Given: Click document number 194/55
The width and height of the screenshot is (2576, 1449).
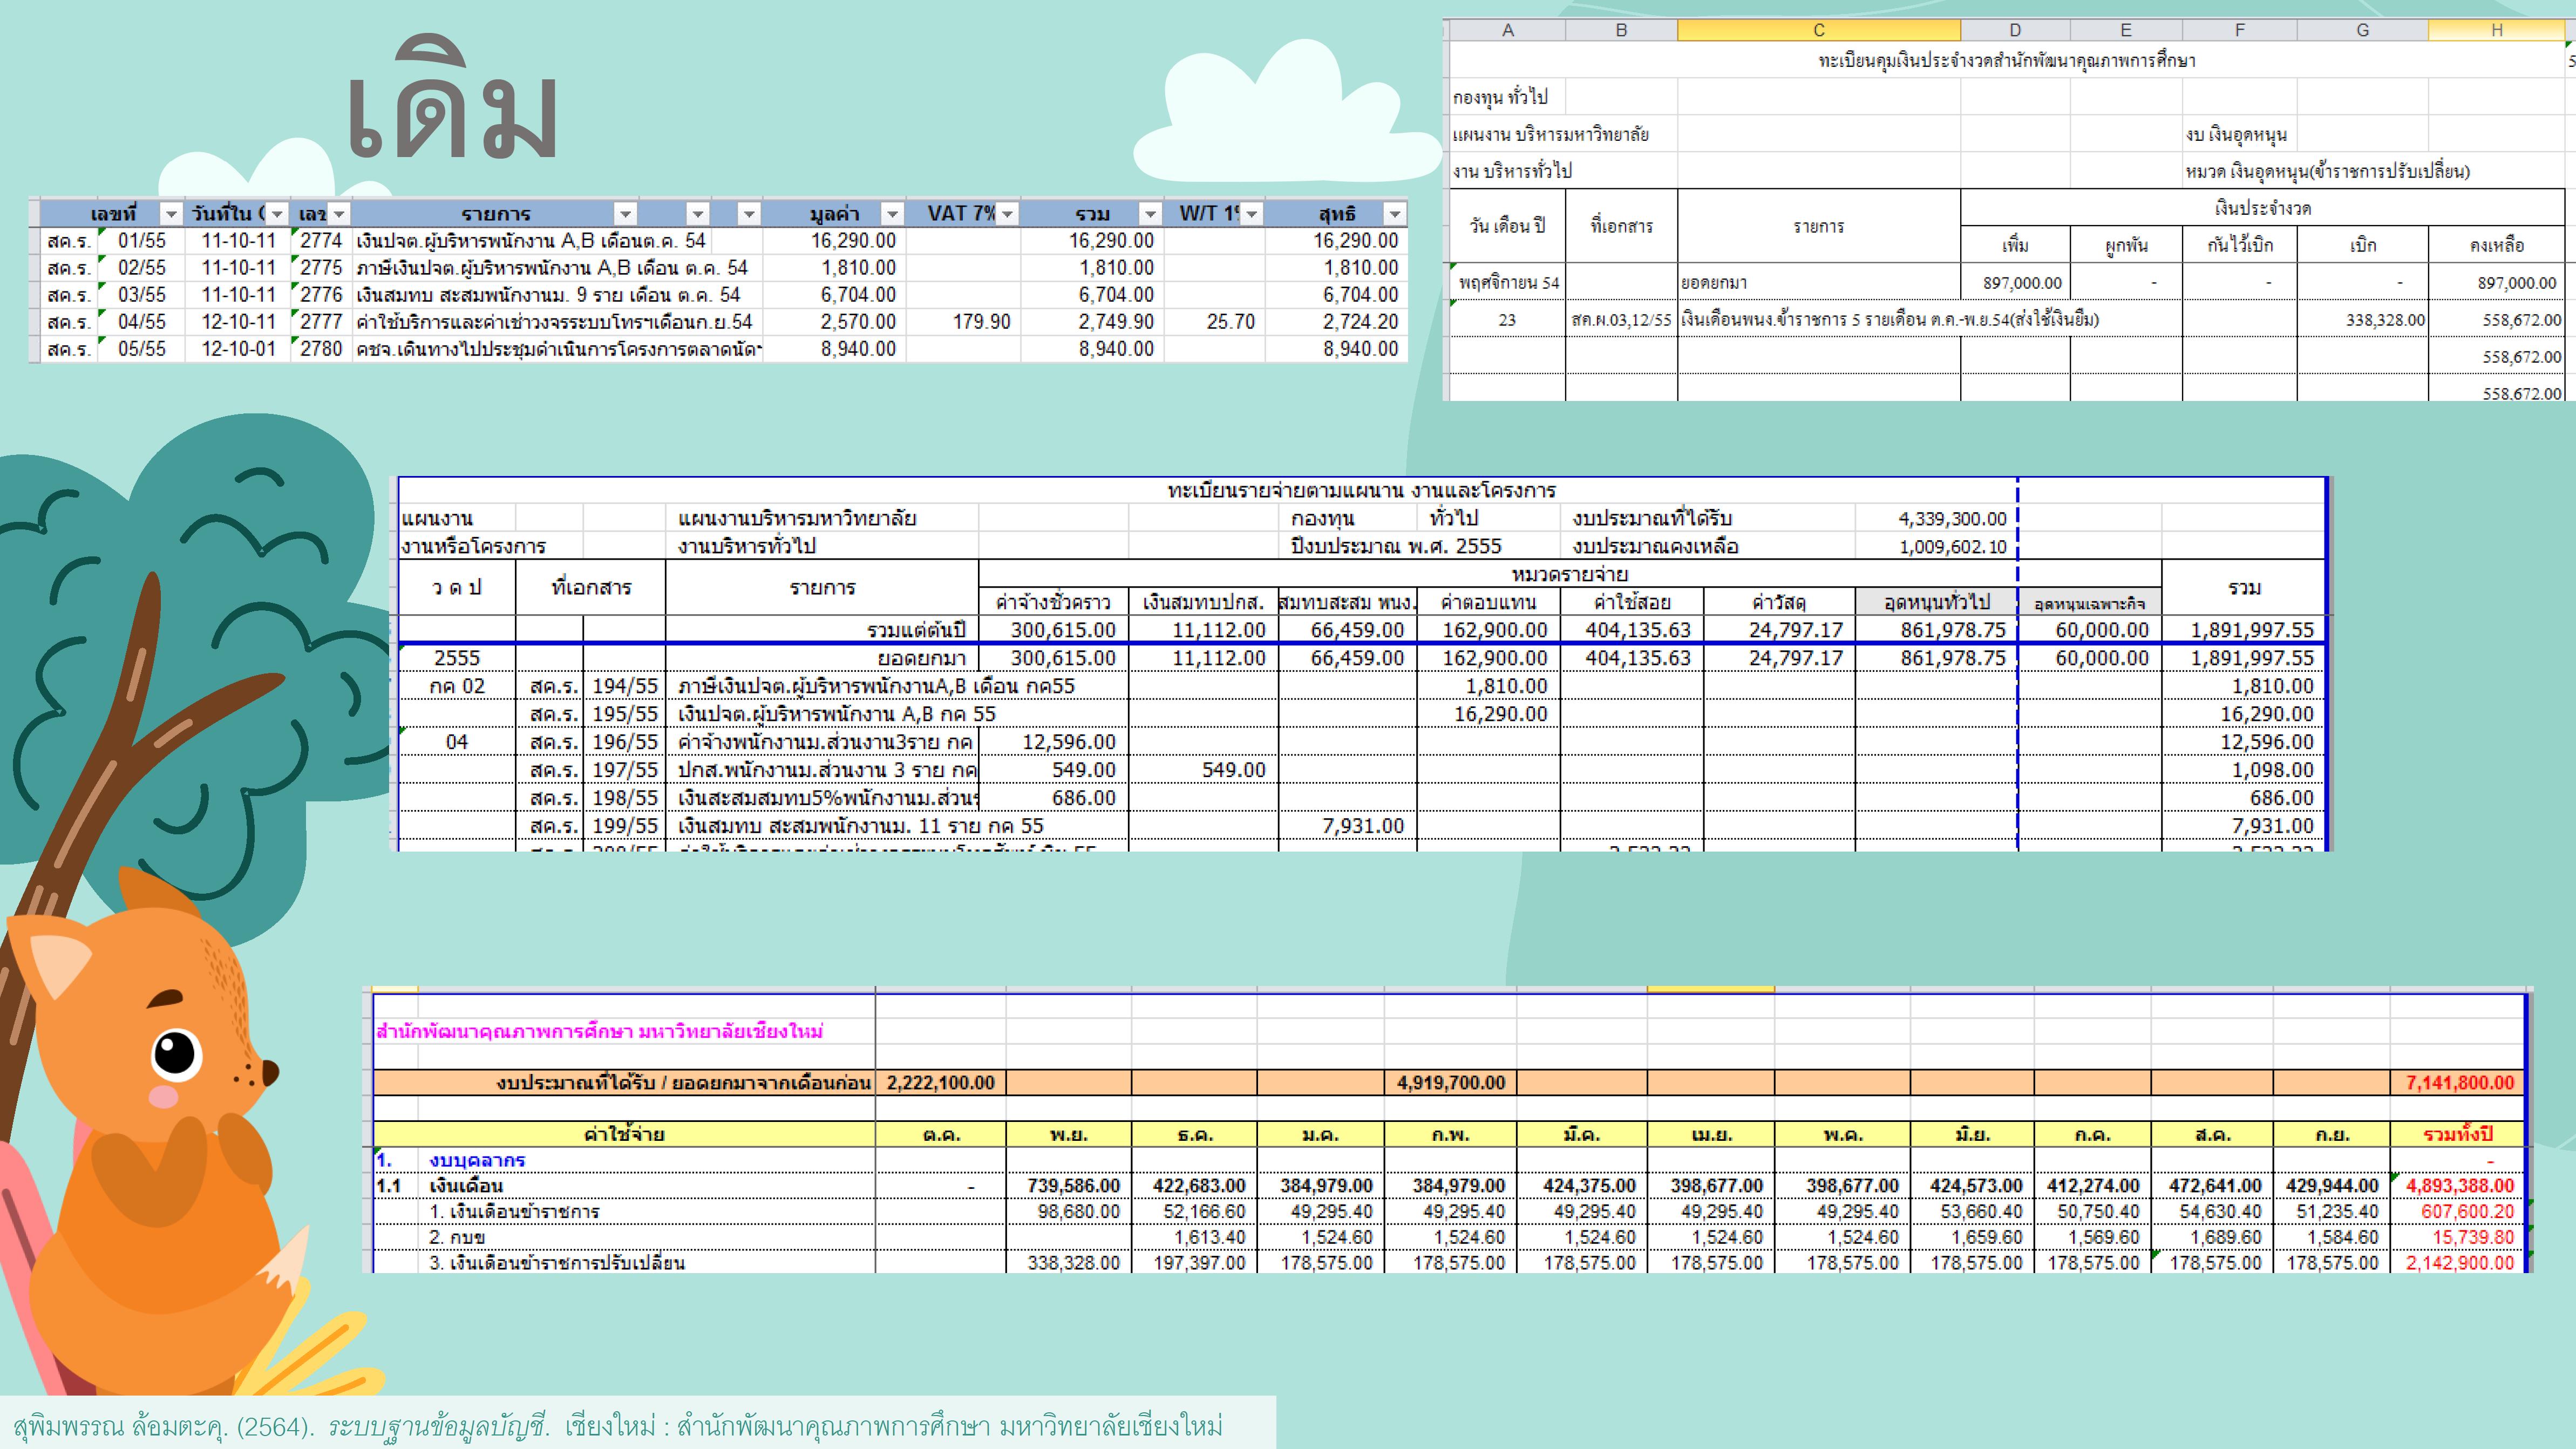Looking at the screenshot, I should pyautogui.click(x=625, y=686).
